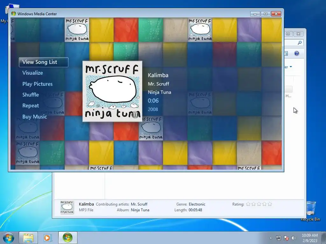Toggle Explorer preview pane icon

[286, 53]
